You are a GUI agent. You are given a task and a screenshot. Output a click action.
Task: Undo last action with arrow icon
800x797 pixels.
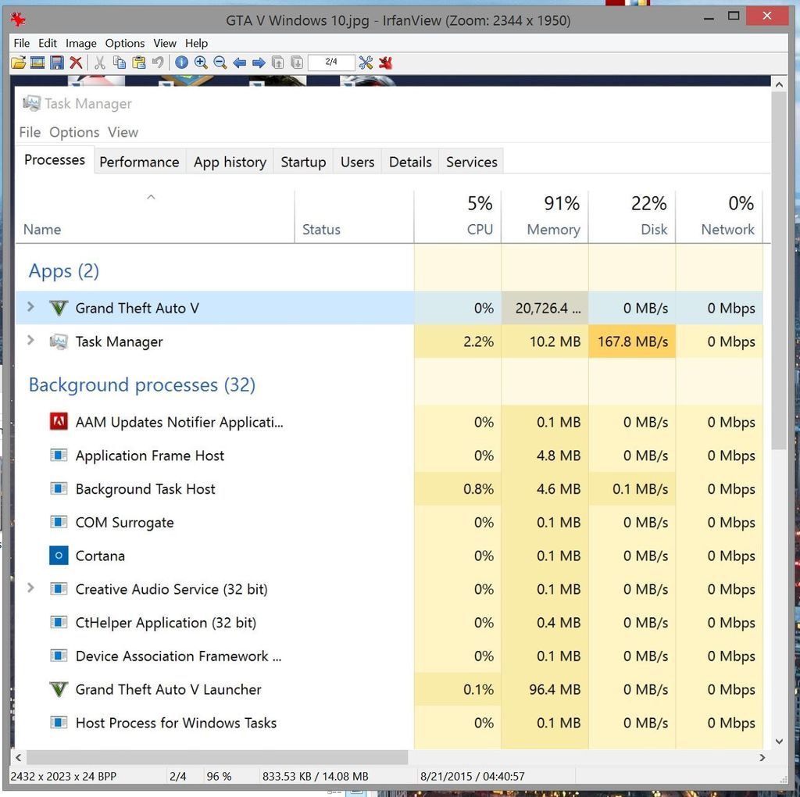tap(158, 63)
